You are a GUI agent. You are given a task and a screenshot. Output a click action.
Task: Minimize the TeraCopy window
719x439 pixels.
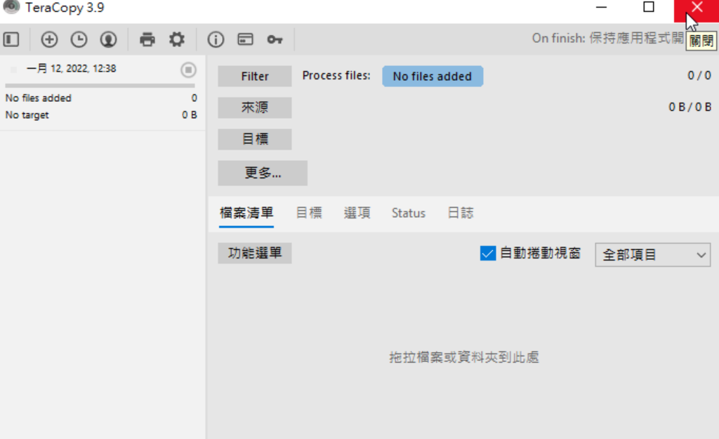601,7
